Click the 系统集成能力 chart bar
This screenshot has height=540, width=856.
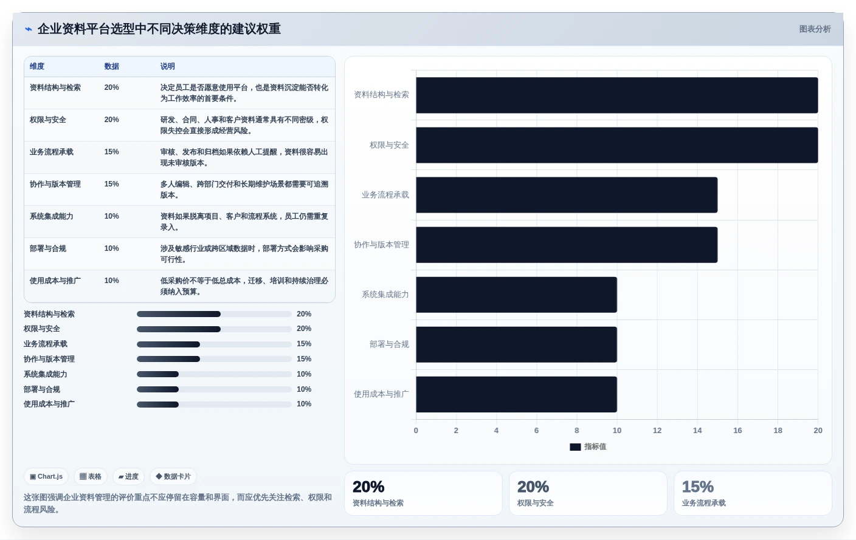point(517,295)
